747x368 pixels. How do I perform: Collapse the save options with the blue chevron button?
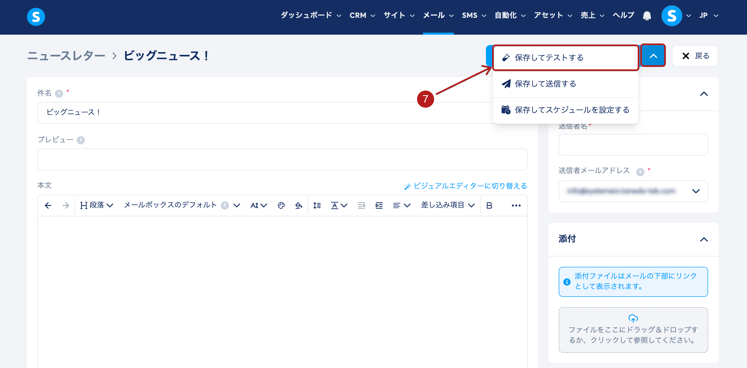pos(653,56)
